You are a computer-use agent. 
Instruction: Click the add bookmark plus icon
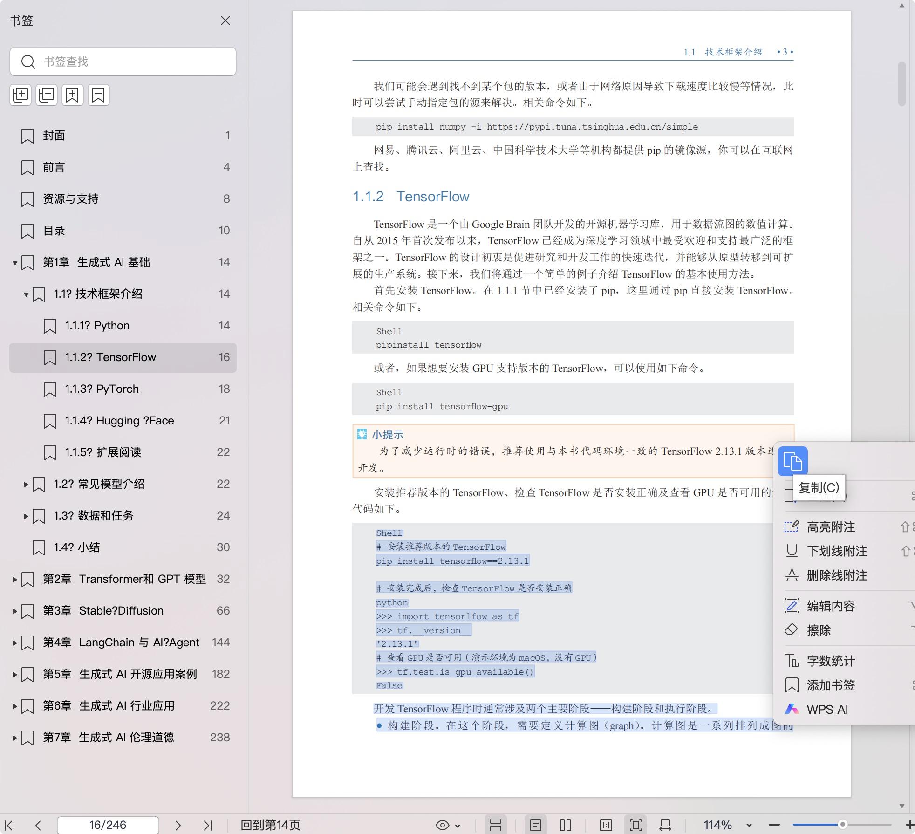click(x=73, y=95)
